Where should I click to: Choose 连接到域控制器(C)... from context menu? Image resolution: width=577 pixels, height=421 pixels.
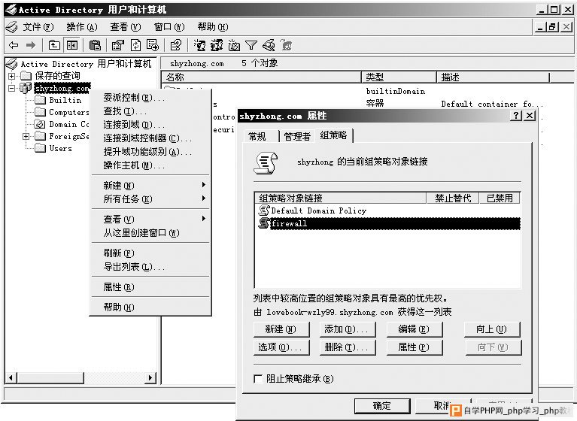150,138
